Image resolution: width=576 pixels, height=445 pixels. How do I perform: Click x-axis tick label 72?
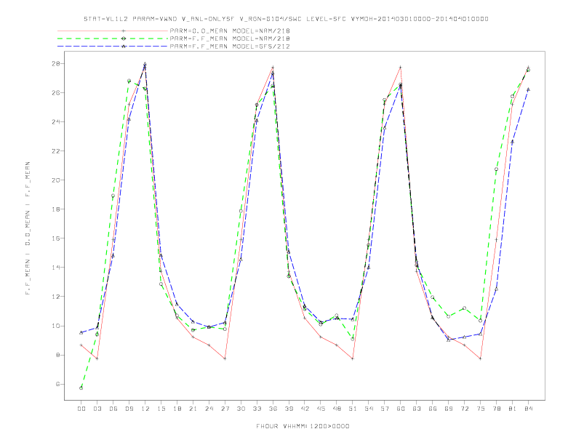(x=465, y=409)
